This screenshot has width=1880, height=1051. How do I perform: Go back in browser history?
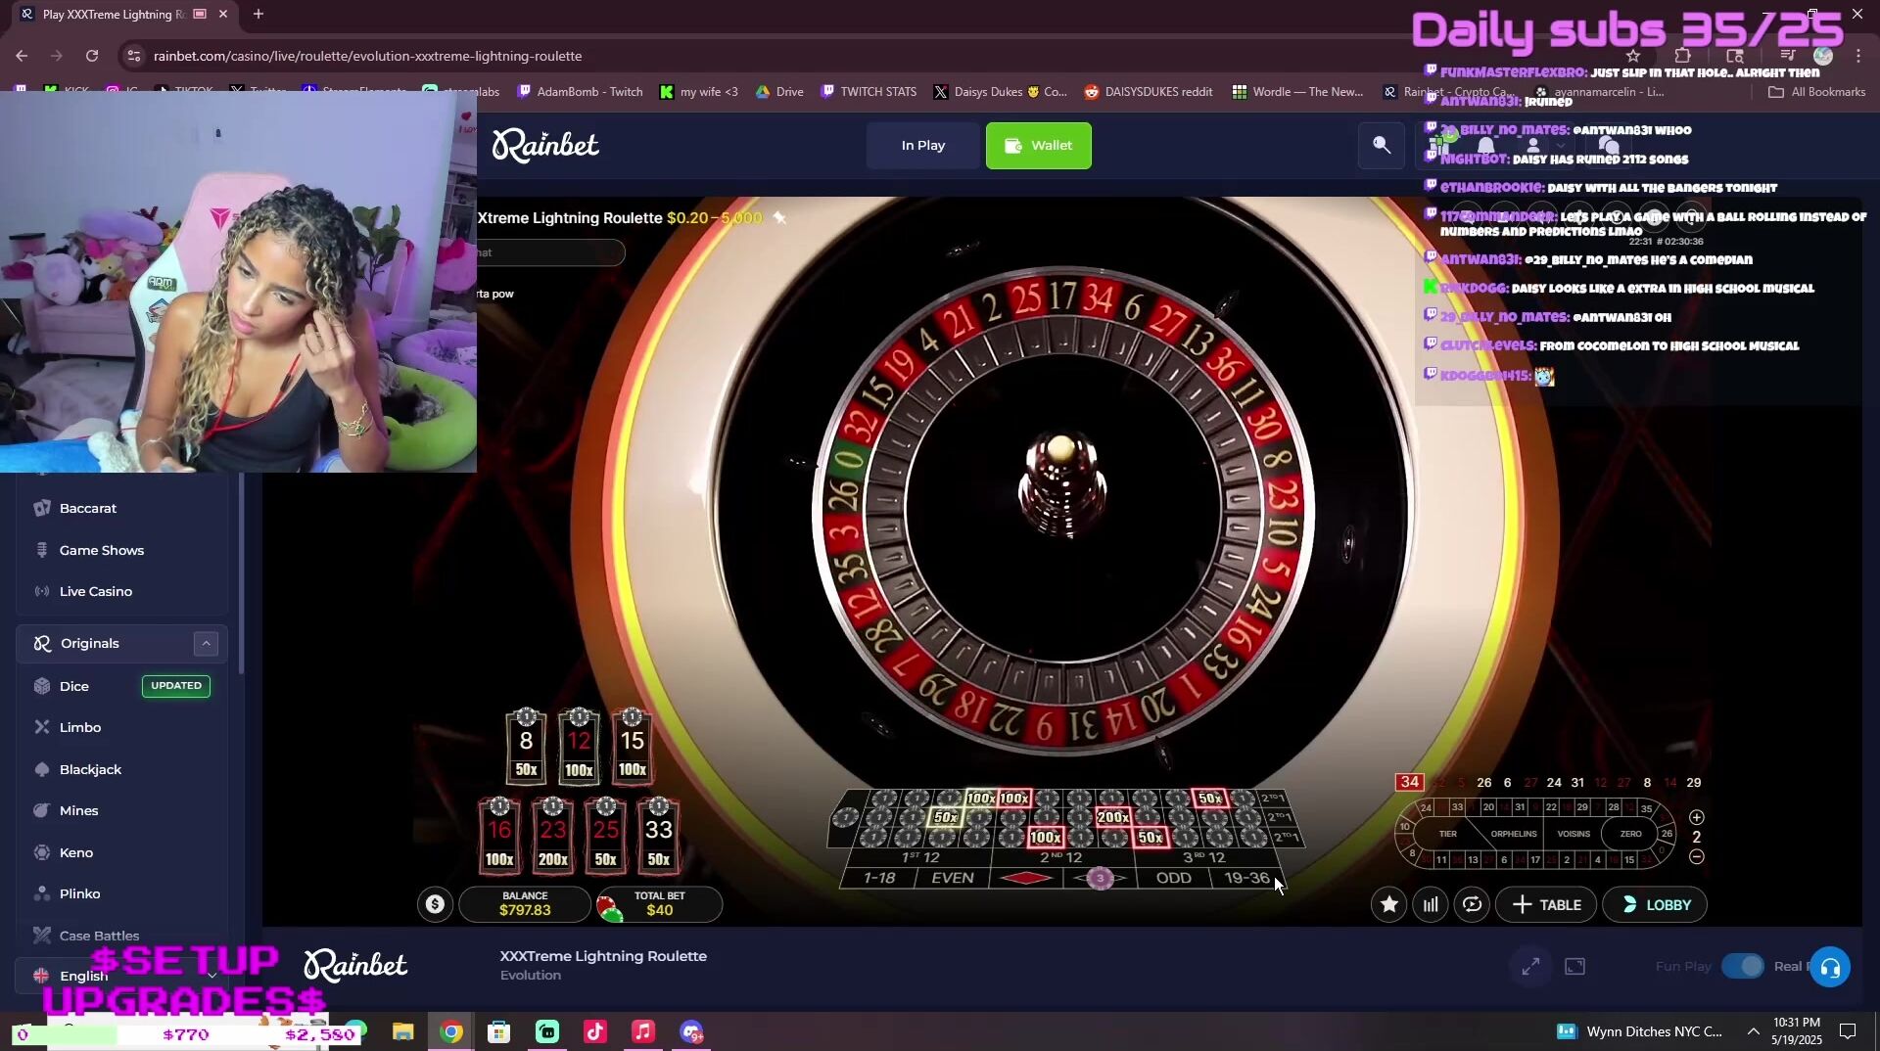point(22,56)
